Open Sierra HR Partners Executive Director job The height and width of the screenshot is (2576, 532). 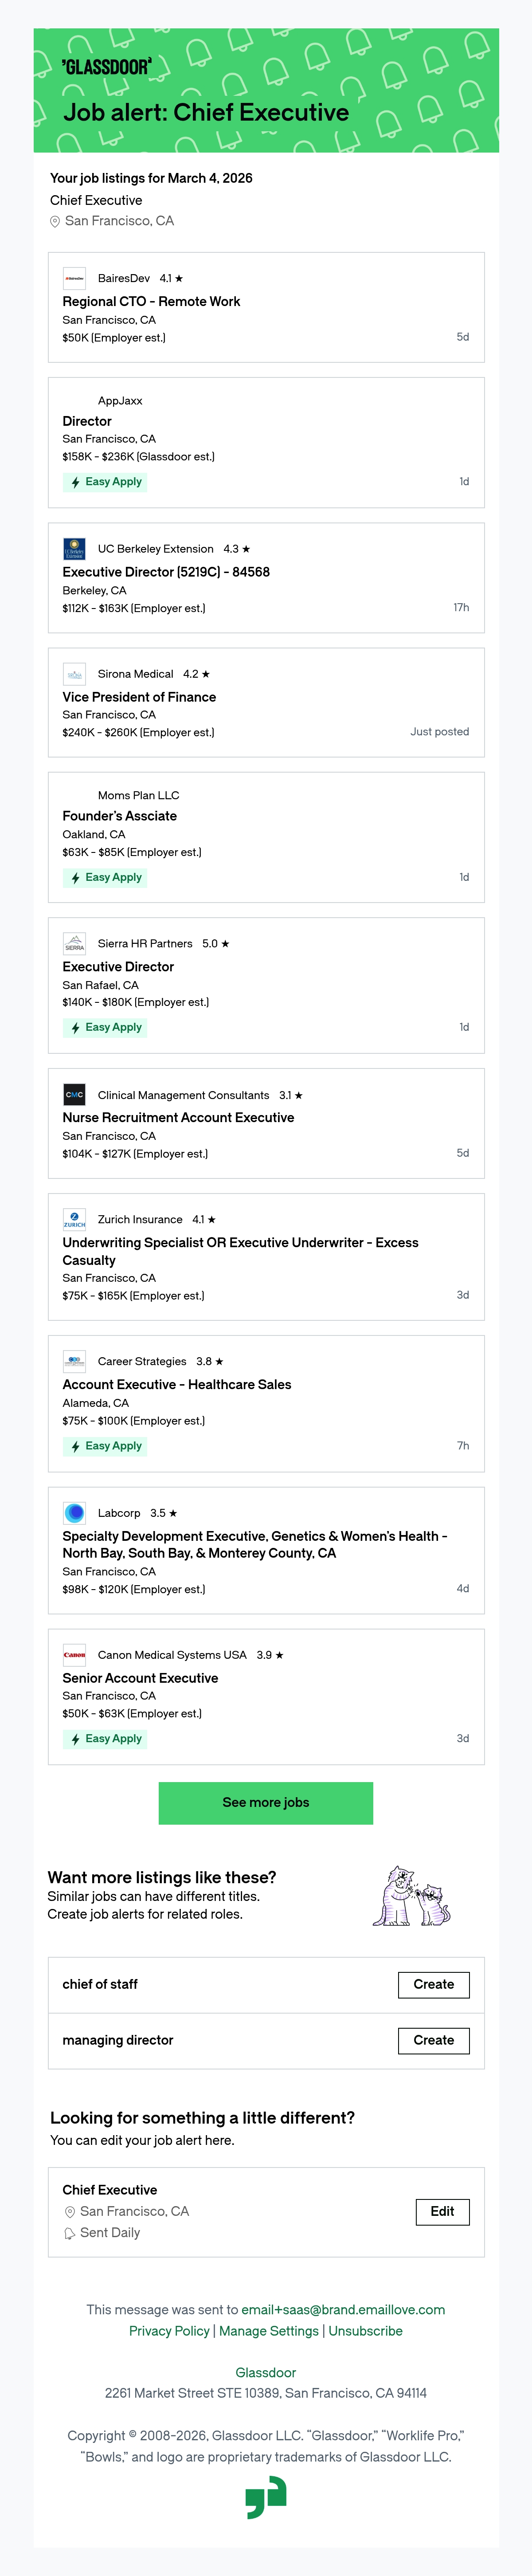click(118, 967)
